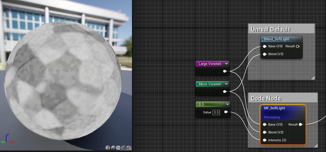Switch preview mesh to sphere
326x152 pixels.
[113, 147]
